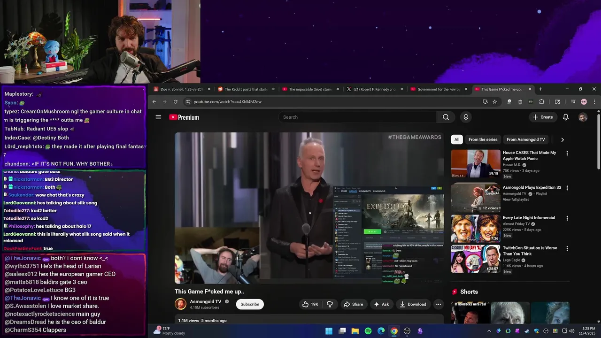Subscribe to Asmongold TV
Viewport: 601px width, 338px height.
(250, 304)
